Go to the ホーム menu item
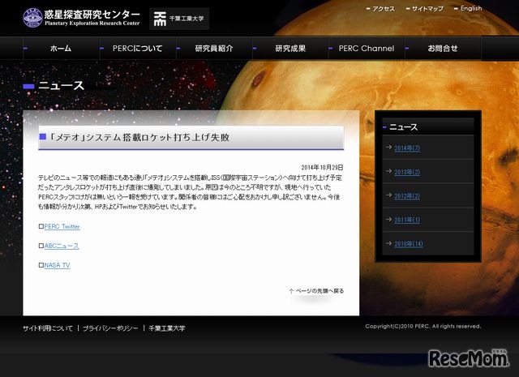 [61, 49]
